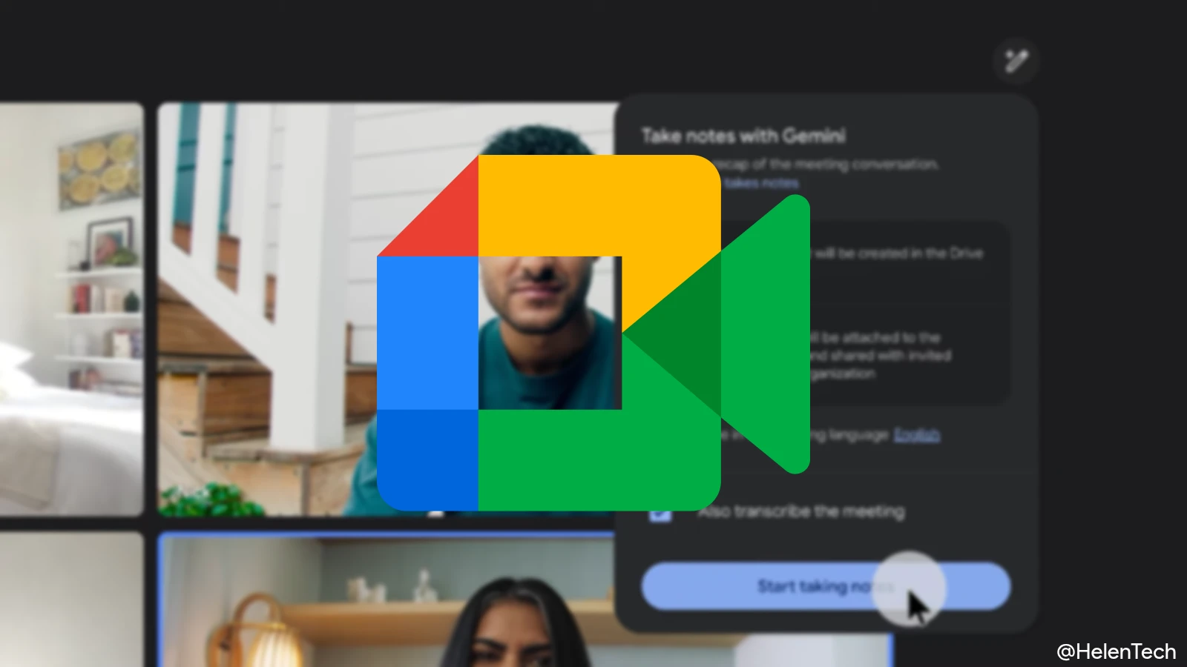
Task: Click the lemon wall art in bedroom tile
Action: coord(100,168)
